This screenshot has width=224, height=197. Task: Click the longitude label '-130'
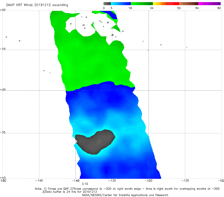pyautogui.click(x=148, y=181)
